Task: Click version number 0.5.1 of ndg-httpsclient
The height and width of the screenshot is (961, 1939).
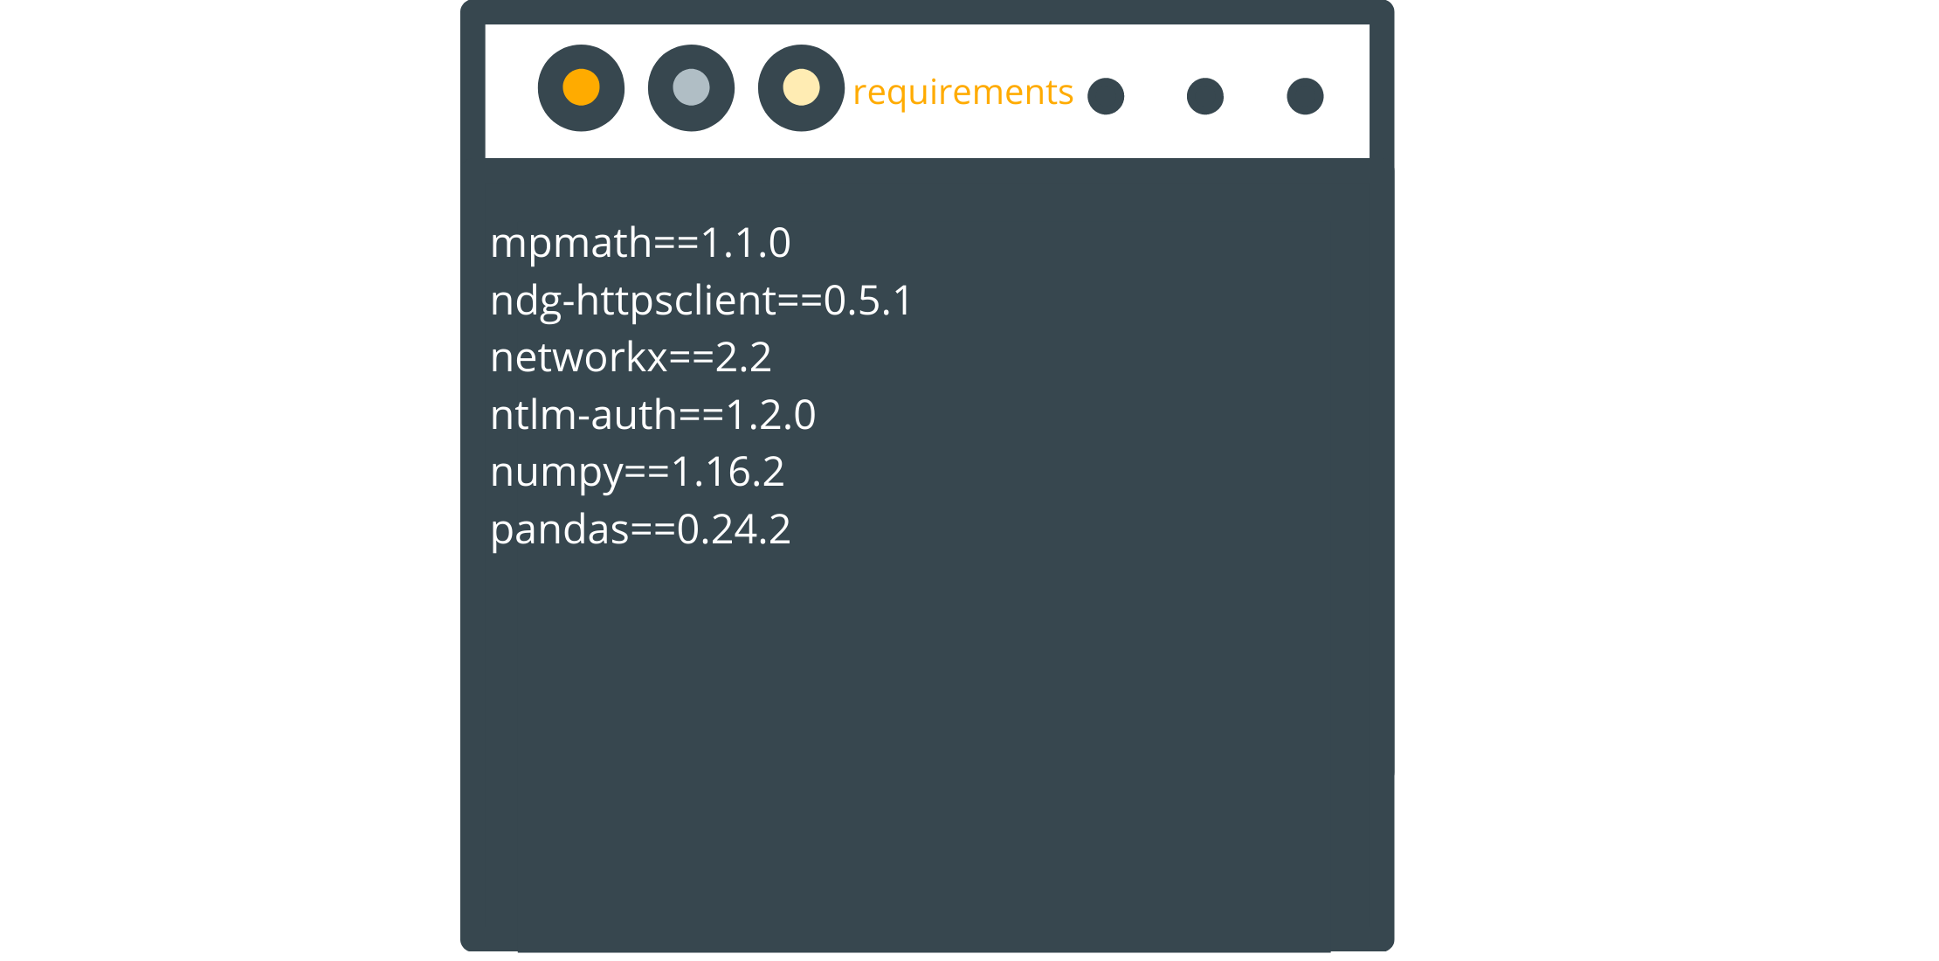Action: (868, 301)
